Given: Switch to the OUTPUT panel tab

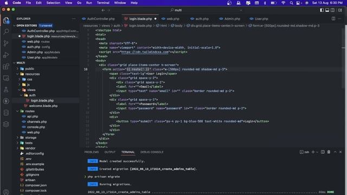Looking at the screenshot, I should [x=110, y=152].
